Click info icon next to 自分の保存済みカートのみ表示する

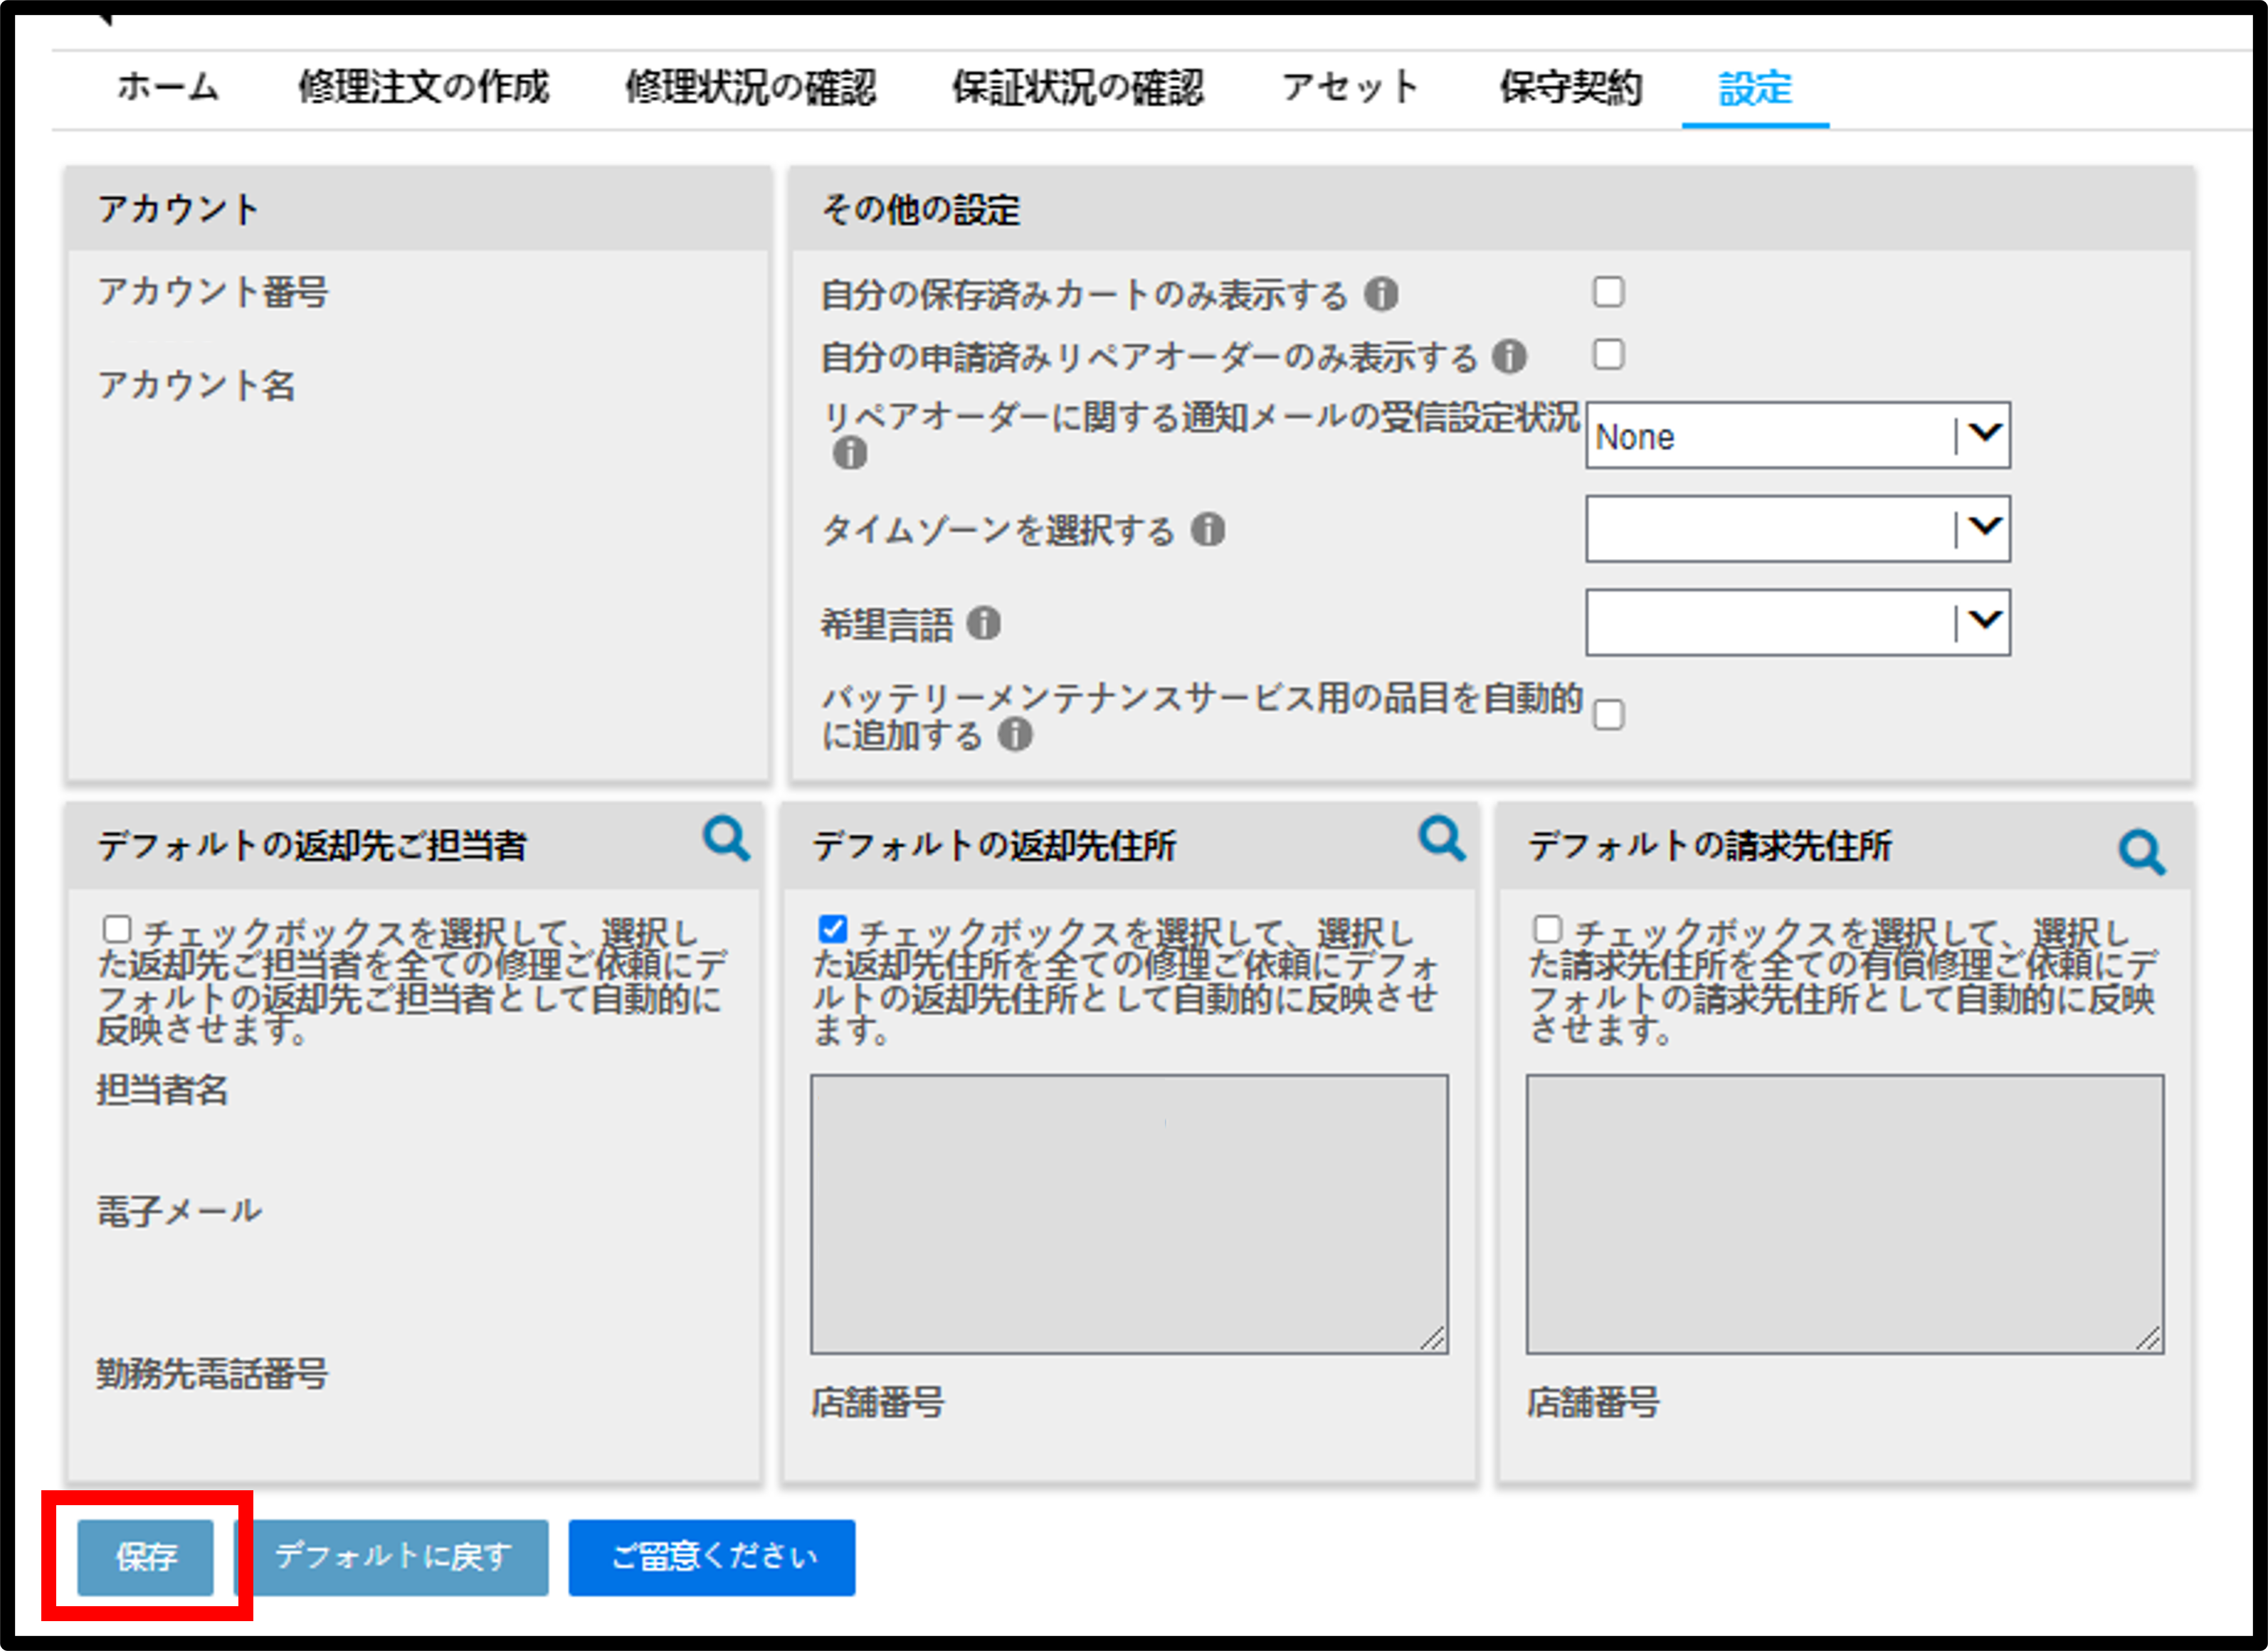point(1382,294)
